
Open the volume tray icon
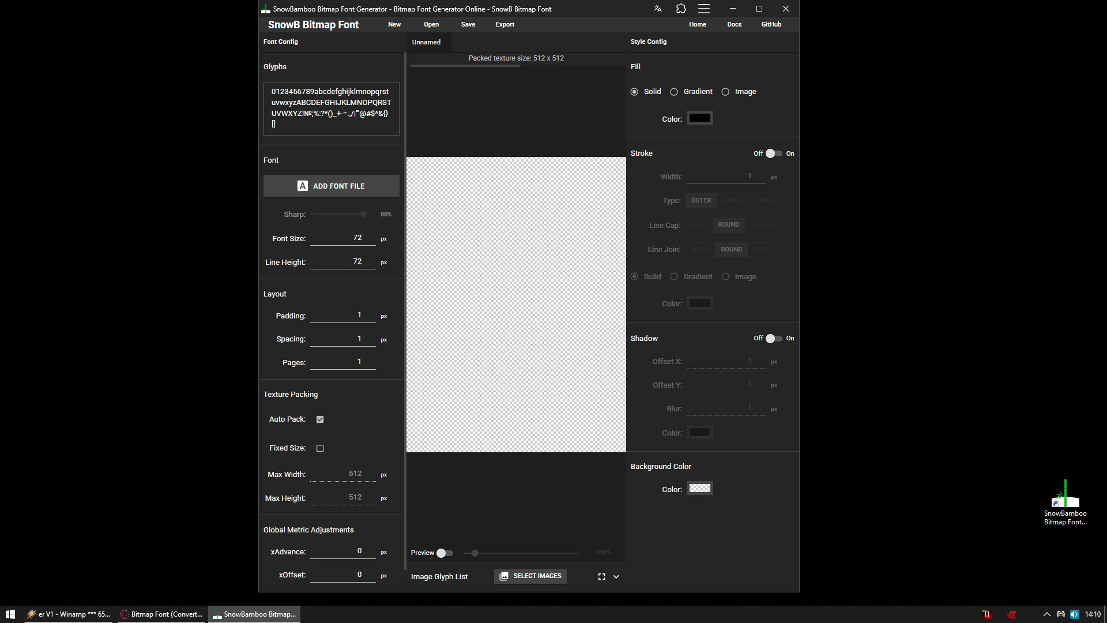coord(1074,614)
